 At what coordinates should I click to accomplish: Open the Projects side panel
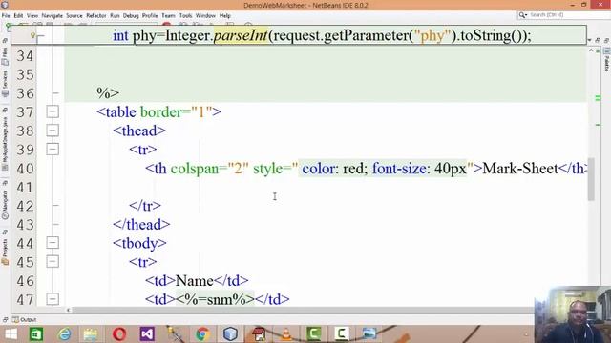tap(5, 252)
